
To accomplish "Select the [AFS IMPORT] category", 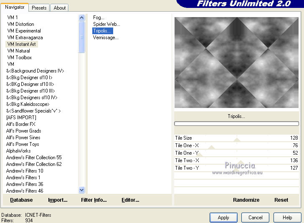I will coord(21,118).
